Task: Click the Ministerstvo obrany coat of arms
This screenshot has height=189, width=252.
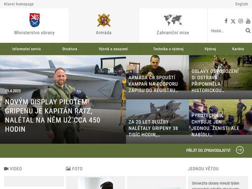Action: [x=34, y=20]
